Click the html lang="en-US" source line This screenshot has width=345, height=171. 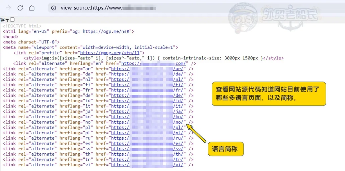point(69,32)
